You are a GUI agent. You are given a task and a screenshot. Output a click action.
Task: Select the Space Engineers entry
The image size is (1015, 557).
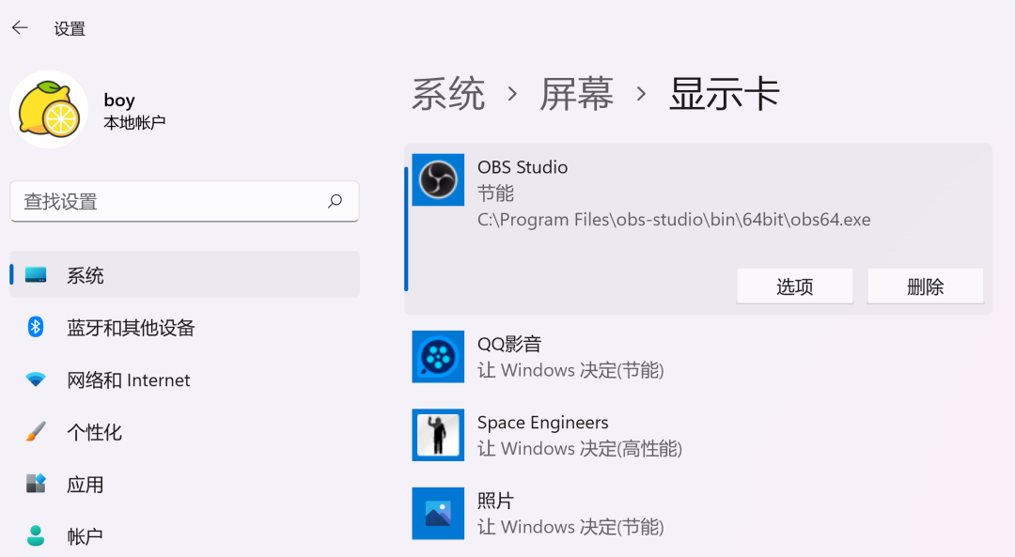point(697,435)
